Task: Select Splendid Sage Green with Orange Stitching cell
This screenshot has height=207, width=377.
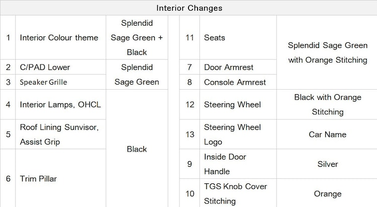Action: [x=327, y=52]
